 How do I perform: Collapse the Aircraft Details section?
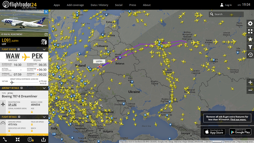point(44,88)
